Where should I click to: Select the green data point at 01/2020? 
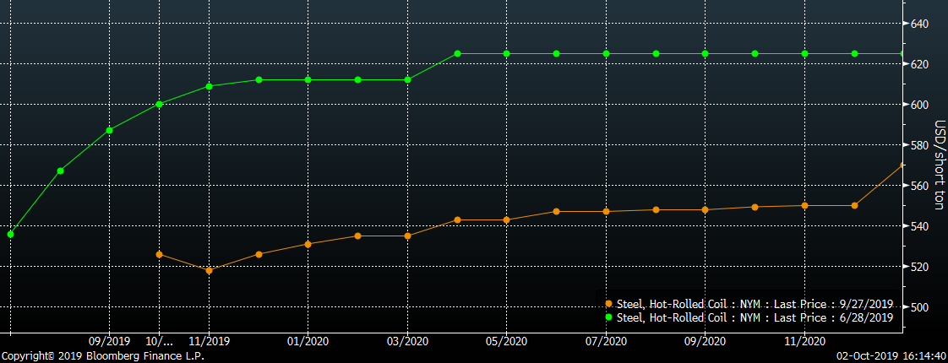pyautogui.click(x=308, y=79)
